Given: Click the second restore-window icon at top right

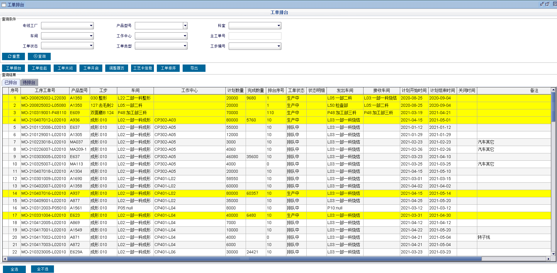Looking at the screenshot, I should point(547,4).
